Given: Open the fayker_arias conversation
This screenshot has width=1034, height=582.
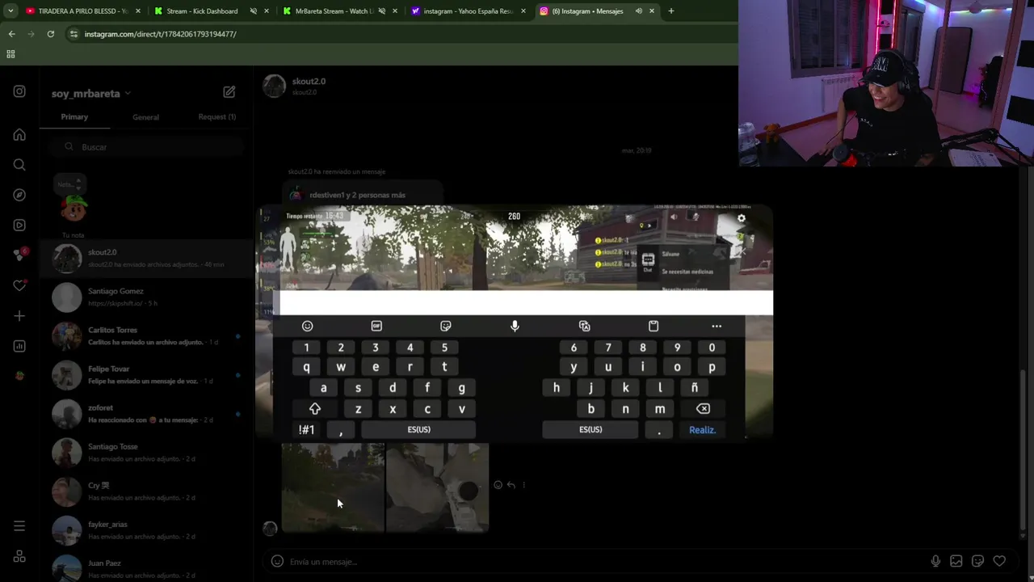Looking at the screenshot, I should coord(145,529).
